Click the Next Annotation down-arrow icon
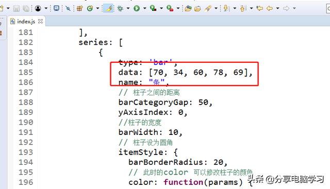Viewport: 330px width, 189px height. click(x=226, y=8)
